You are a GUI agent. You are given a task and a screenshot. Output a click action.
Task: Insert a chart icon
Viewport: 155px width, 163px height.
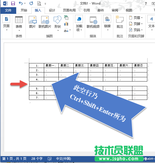click(x=66, y=24)
